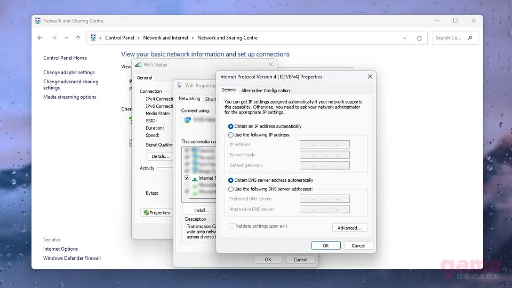
Task: Click the Default gateway field
Action: 325,165
